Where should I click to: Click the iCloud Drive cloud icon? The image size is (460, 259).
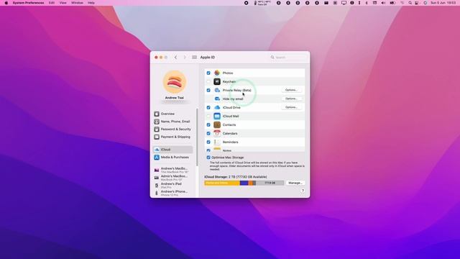[217, 107]
